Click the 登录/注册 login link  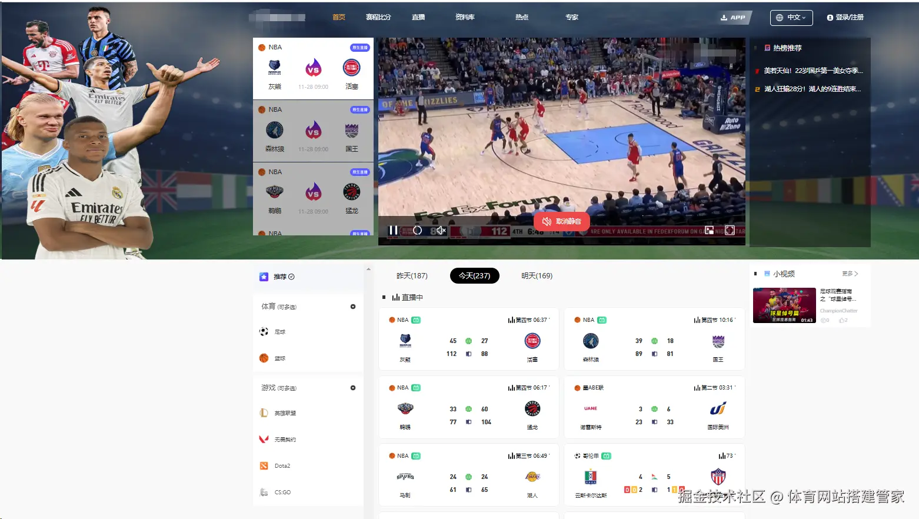coord(845,18)
